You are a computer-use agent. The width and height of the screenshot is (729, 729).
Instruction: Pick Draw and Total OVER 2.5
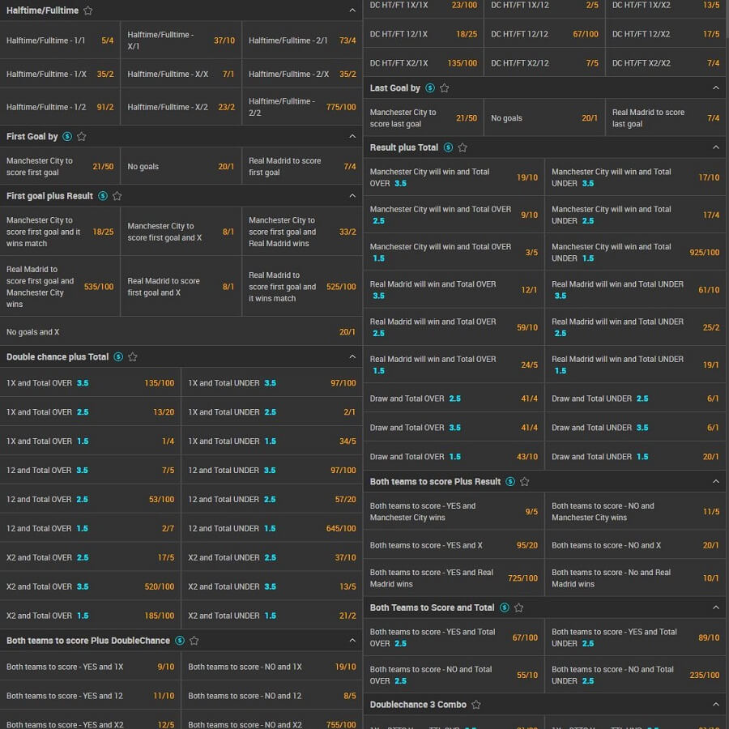(454, 399)
